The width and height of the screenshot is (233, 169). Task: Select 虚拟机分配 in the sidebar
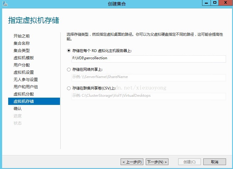pos(24,94)
